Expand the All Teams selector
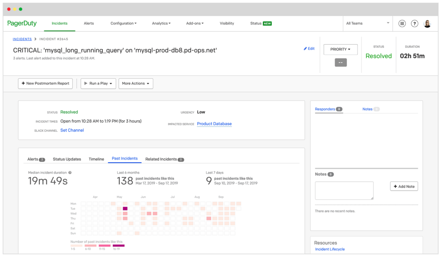This screenshot has width=441, height=260. tap(368, 23)
